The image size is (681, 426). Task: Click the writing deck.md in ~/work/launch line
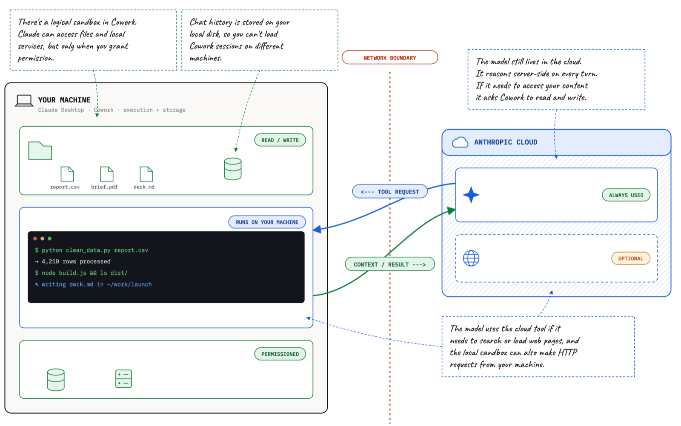[93, 284]
